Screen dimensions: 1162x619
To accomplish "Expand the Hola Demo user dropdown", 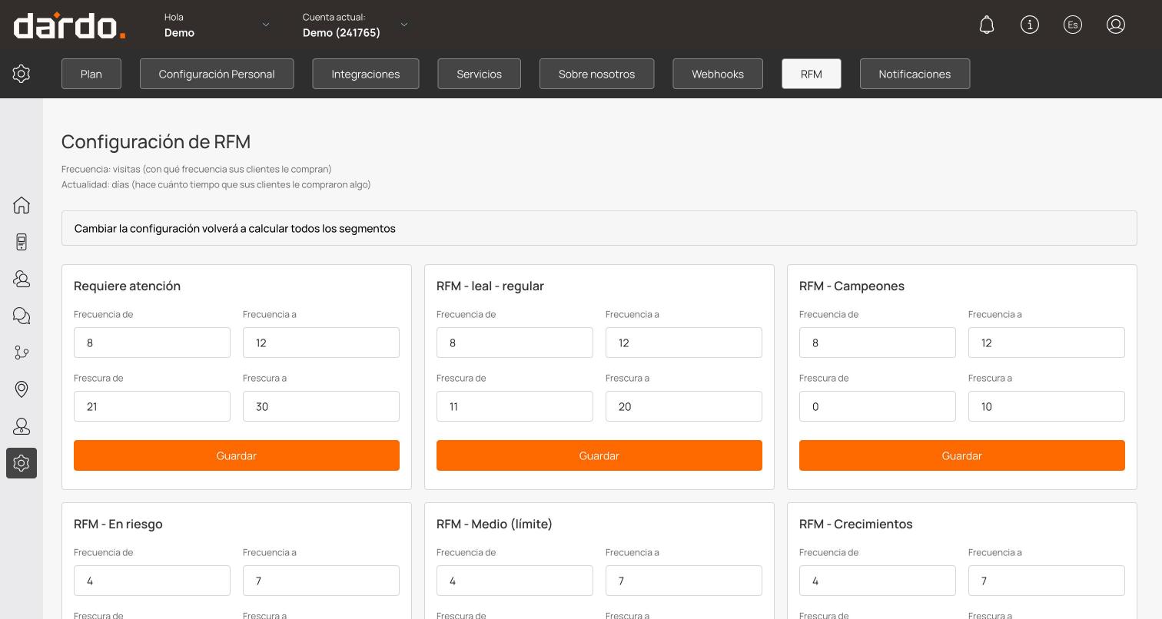I will pyautogui.click(x=217, y=25).
